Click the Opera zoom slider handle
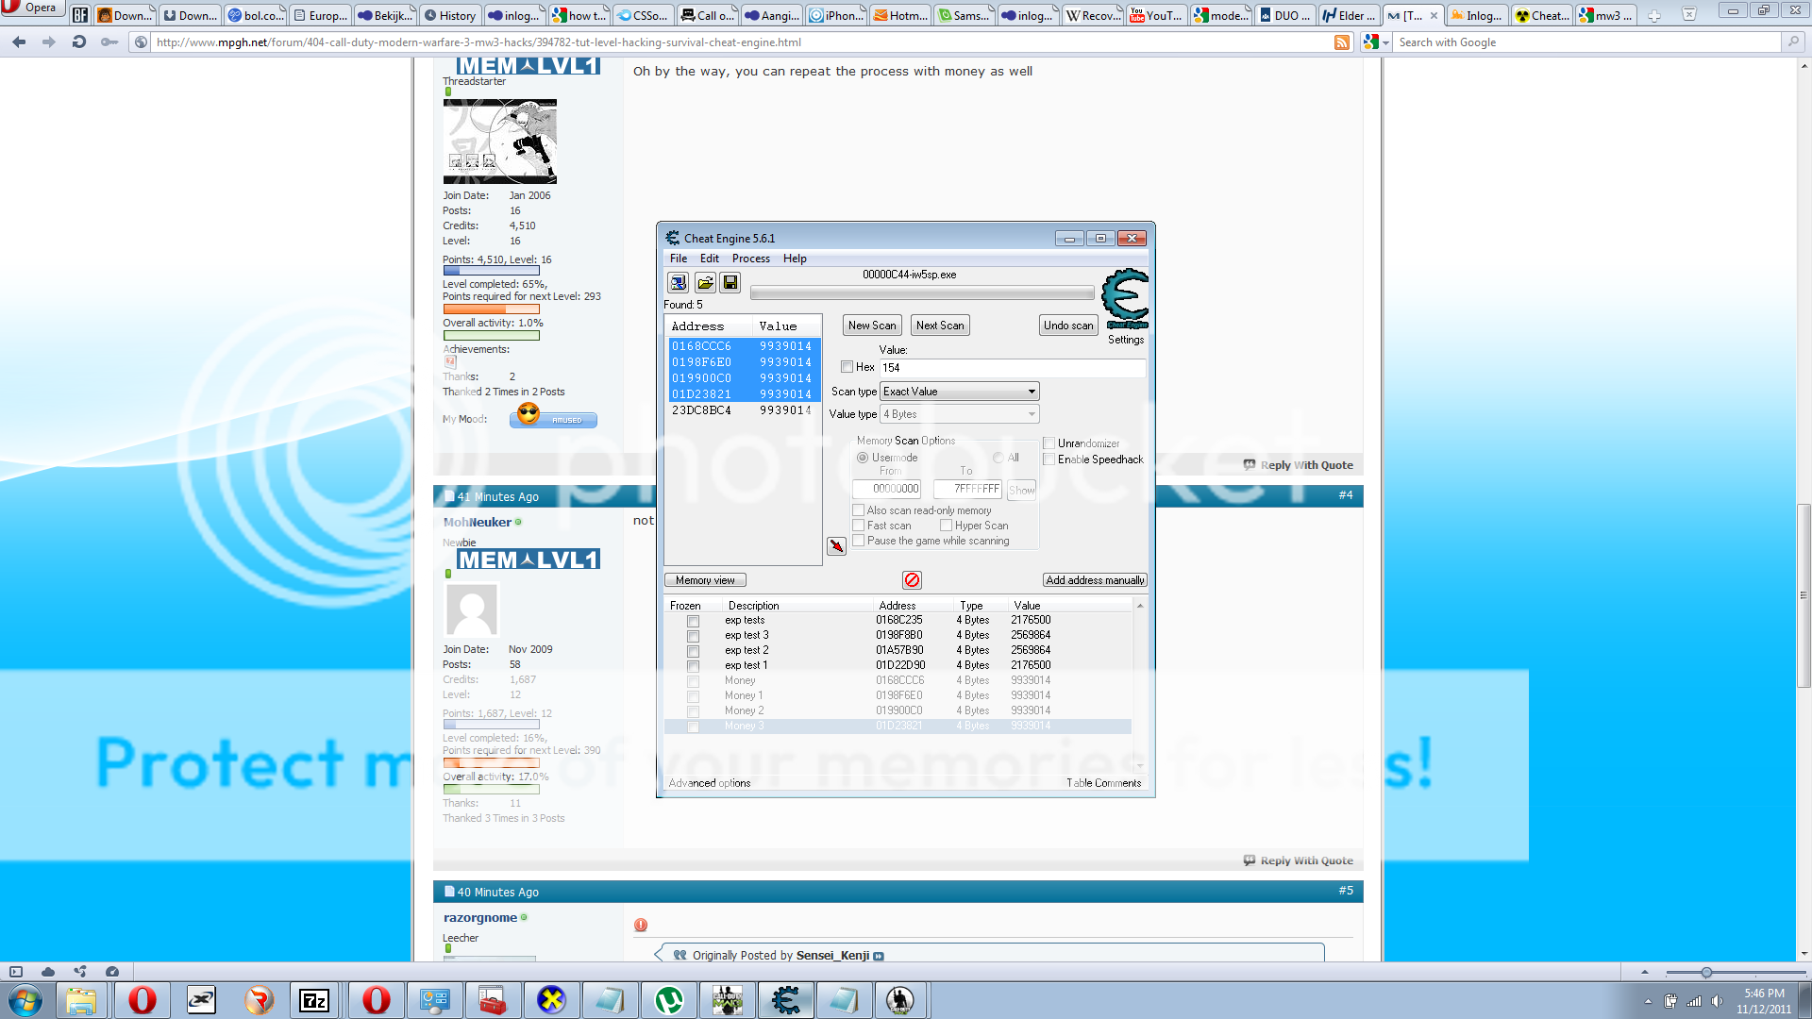 1705,972
